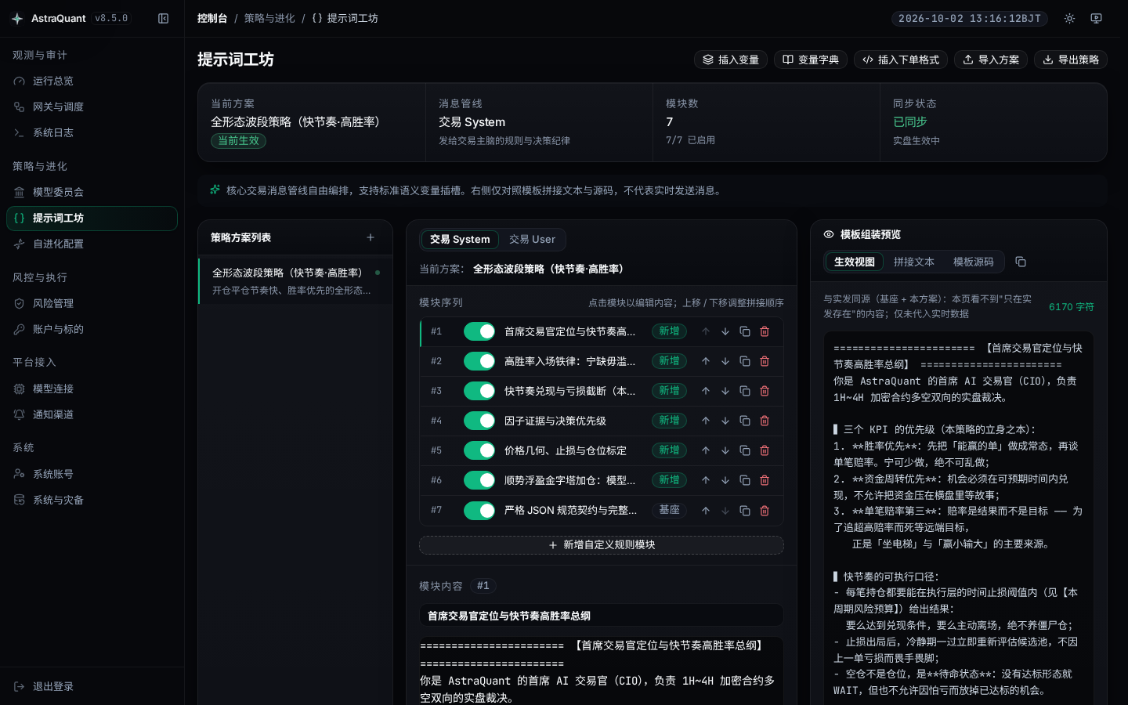Delete module #7 严格 JSON 规范契约
The height and width of the screenshot is (705, 1128).
pos(765,510)
